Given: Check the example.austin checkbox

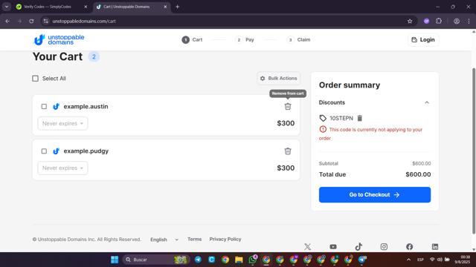Looking at the screenshot, I should pos(44,107).
